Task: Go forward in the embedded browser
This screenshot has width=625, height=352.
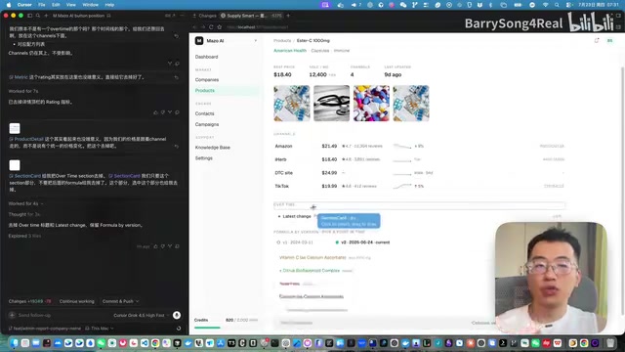Action: 202,27
